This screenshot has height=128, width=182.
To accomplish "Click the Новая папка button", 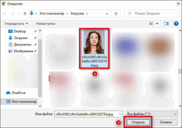I will (46, 24).
